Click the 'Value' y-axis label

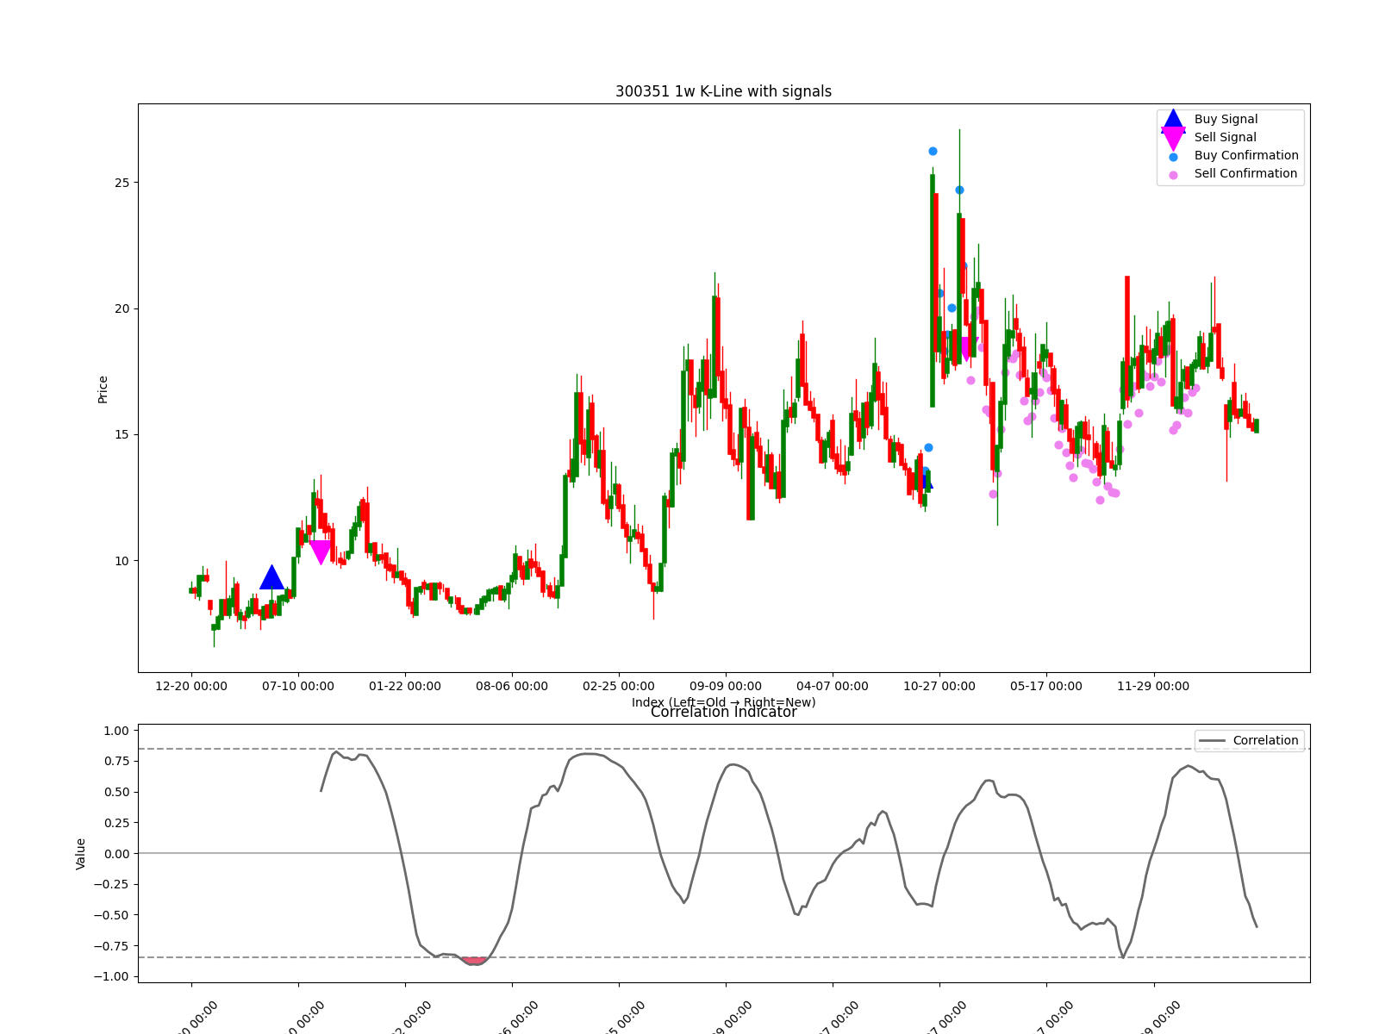point(81,853)
